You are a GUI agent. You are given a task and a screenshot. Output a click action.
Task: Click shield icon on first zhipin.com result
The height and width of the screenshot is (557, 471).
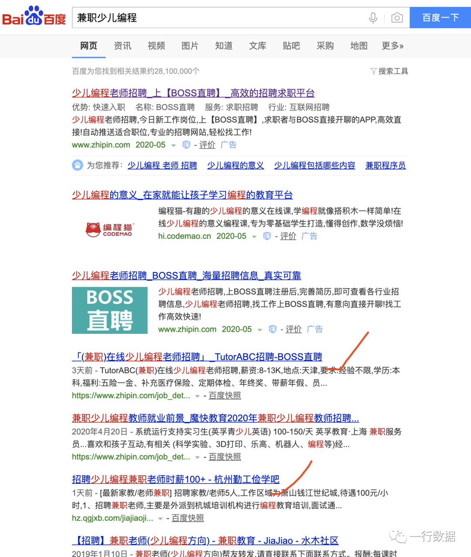186,145
